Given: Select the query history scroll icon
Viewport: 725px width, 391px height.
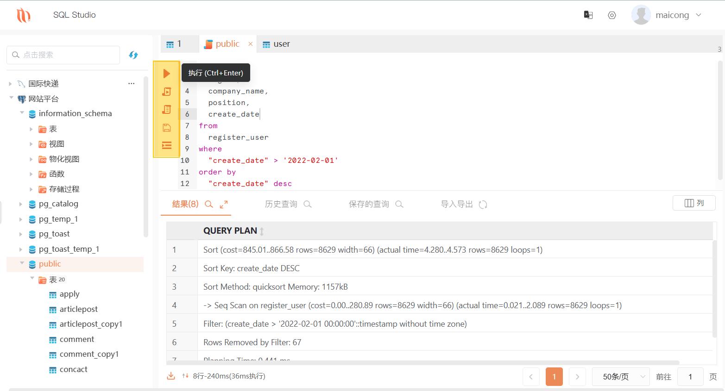Looking at the screenshot, I should (x=167, y=109).
